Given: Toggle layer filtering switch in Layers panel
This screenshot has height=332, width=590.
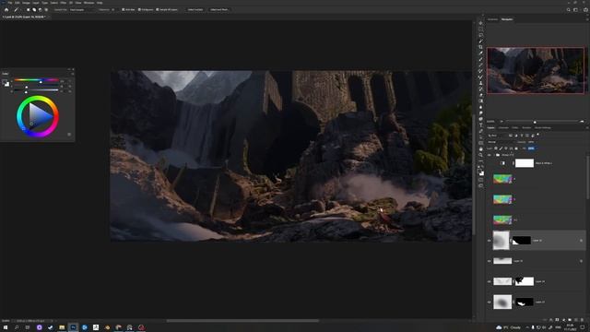Looking at the screenshot, I should point(538,135).
